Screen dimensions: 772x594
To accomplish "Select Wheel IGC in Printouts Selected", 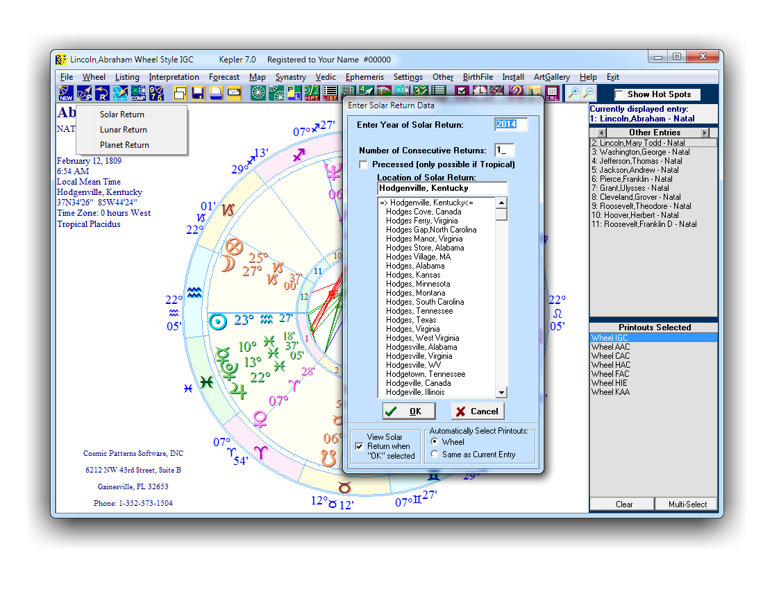I will coord(653,338).
